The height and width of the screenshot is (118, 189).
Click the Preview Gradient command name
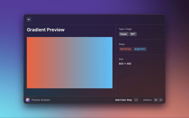(41, 100)
